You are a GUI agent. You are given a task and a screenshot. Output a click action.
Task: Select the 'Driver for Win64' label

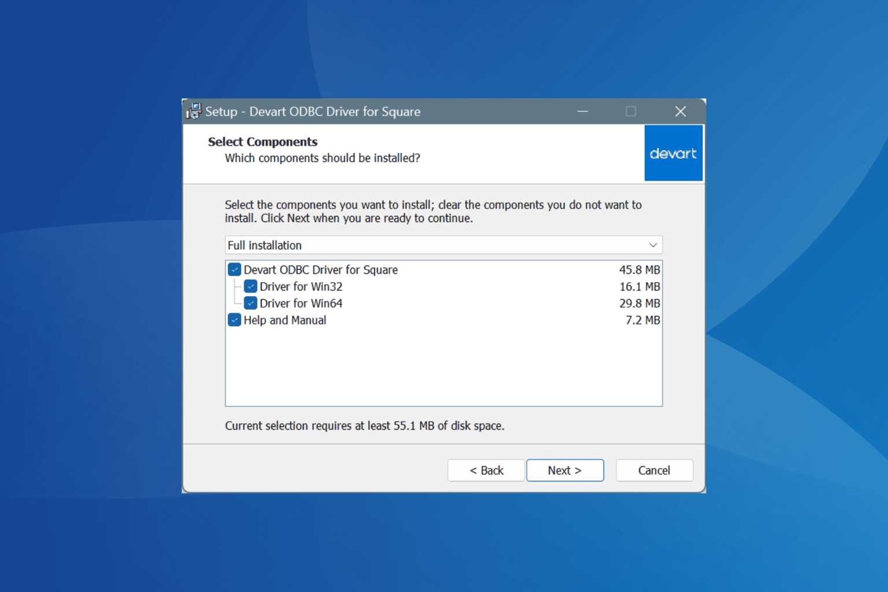[301, 303]
